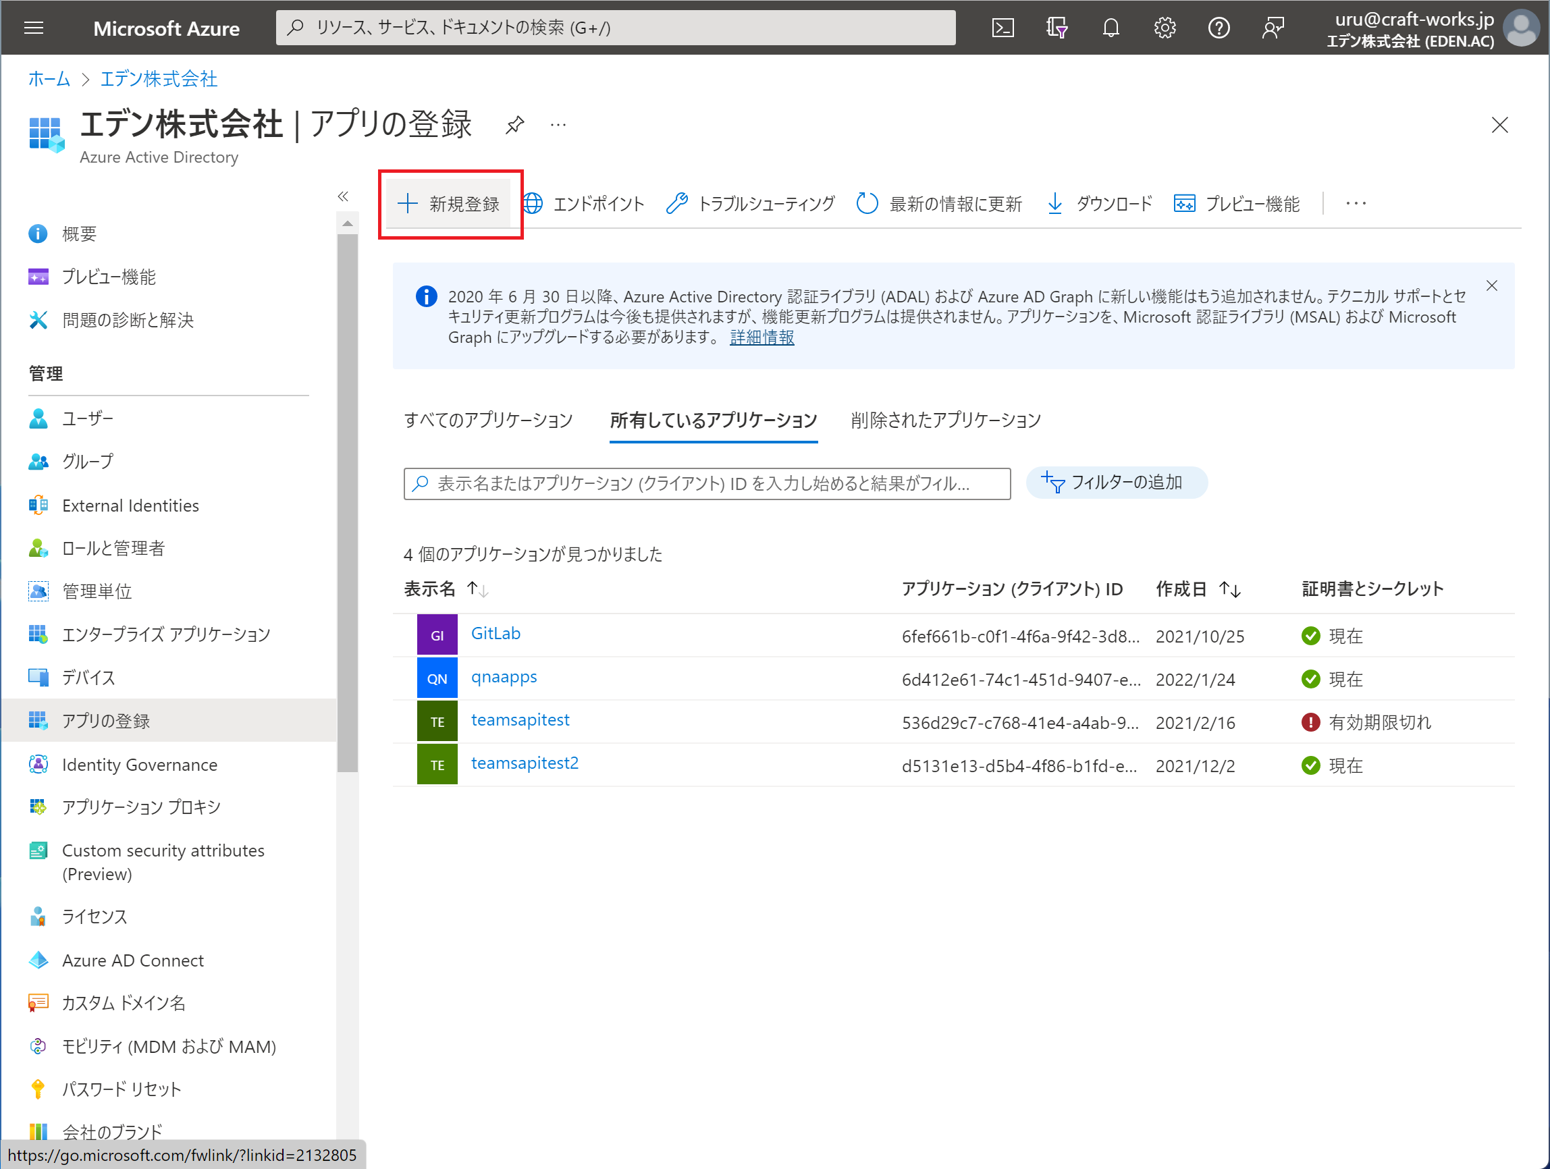
Task: Select 所有しているアプリケーション tab
Action: 714,420
